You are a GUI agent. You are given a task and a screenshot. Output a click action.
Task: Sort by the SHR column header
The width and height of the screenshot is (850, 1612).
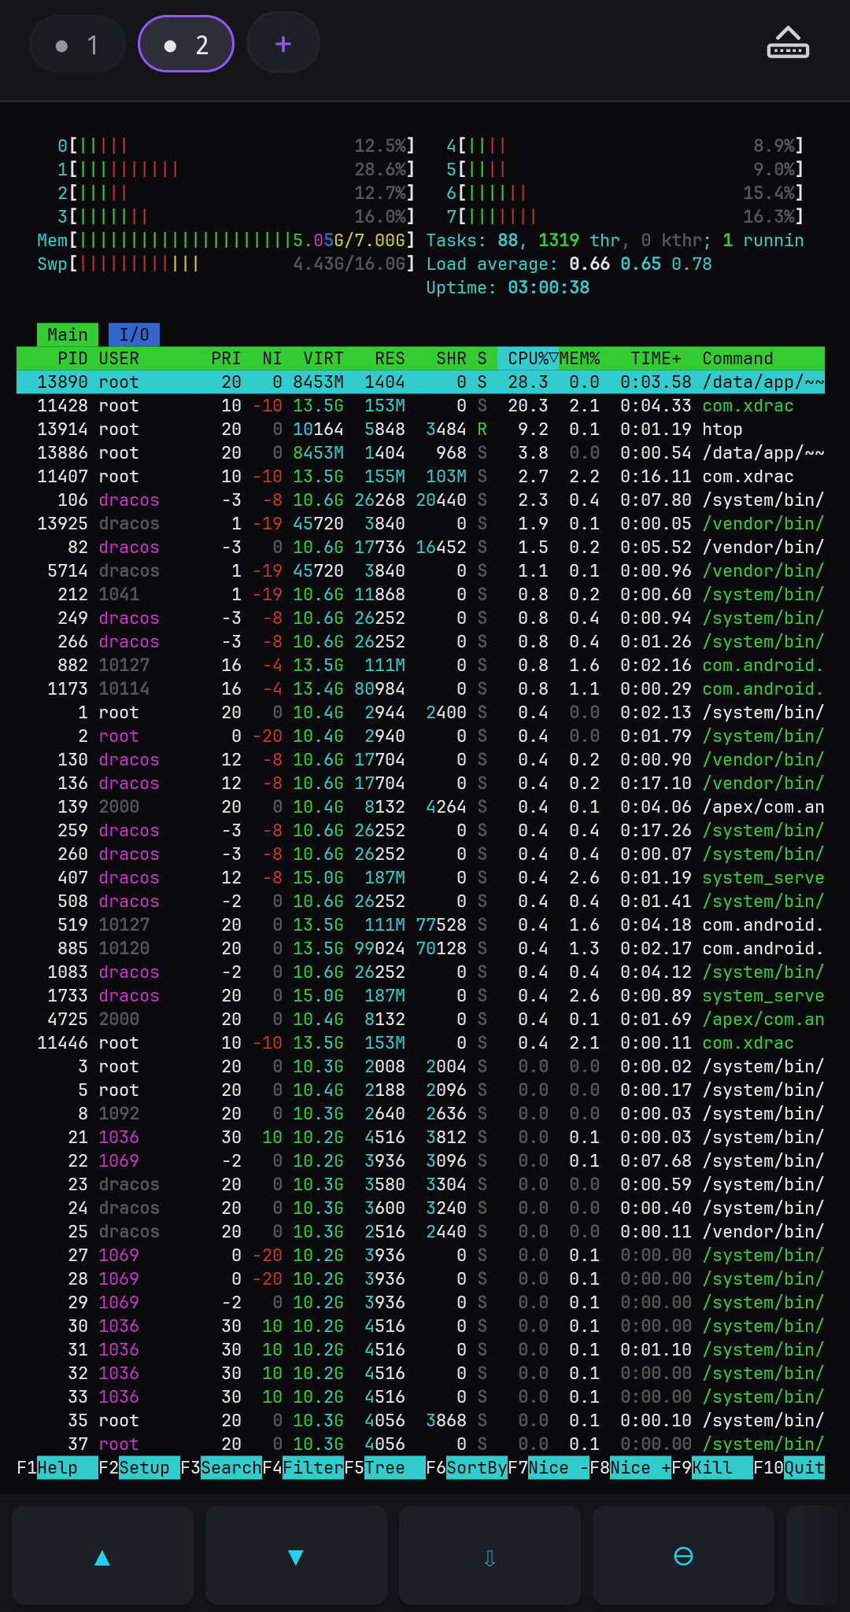(452, 358)
